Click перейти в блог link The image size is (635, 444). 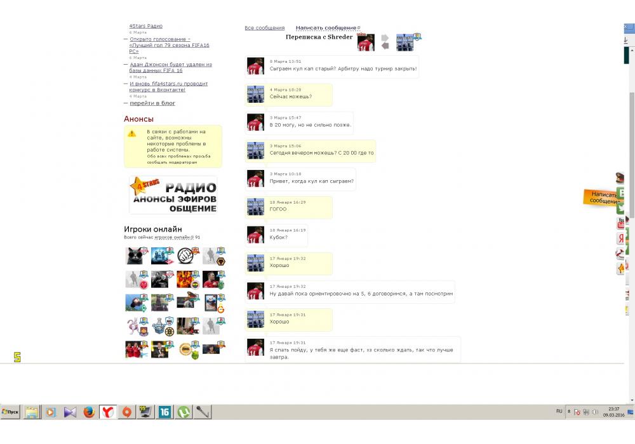point(152,103)
